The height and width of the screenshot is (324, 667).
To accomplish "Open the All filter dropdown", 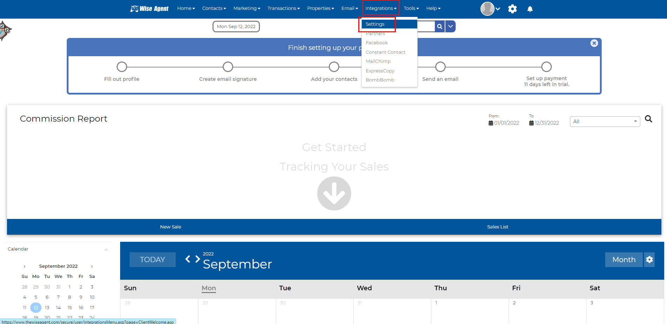I will coord(604,122).
